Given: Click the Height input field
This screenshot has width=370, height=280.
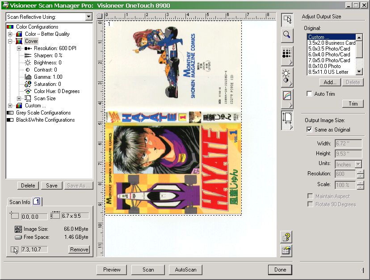Looking at the screenshot, I should tap(348, 153).
